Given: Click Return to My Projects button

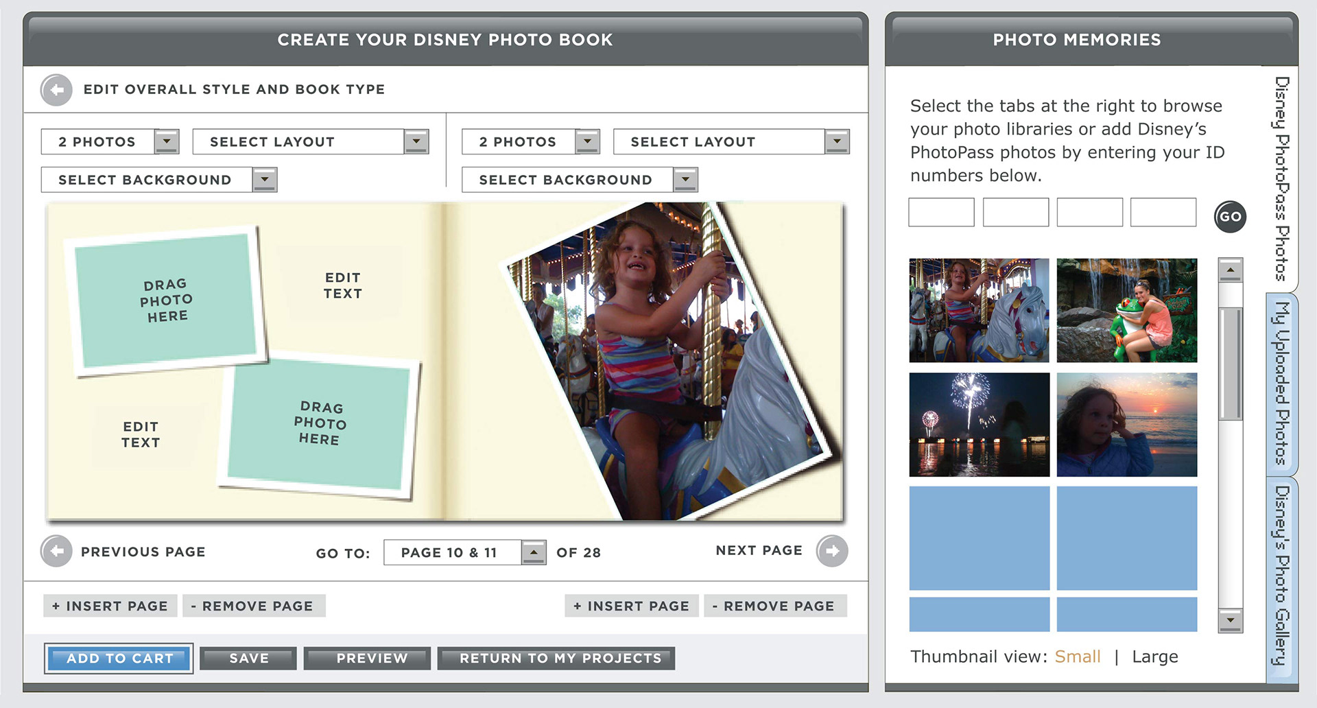Looking at the screenshot, I should coord(556,659).
